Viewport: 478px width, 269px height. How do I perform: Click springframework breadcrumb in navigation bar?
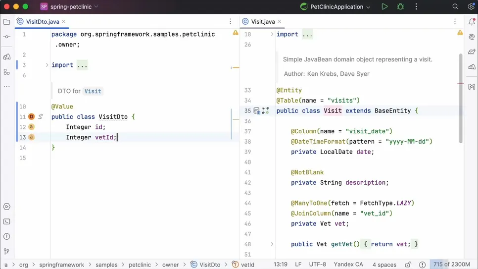coord(61,265)
